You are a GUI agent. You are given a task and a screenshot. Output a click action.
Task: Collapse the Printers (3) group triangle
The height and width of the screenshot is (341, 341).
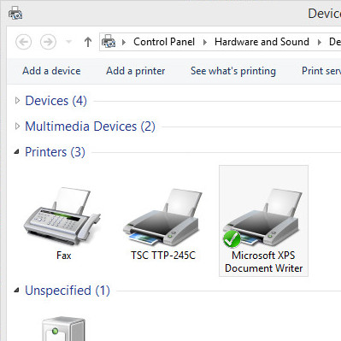[x=17, y=152]
